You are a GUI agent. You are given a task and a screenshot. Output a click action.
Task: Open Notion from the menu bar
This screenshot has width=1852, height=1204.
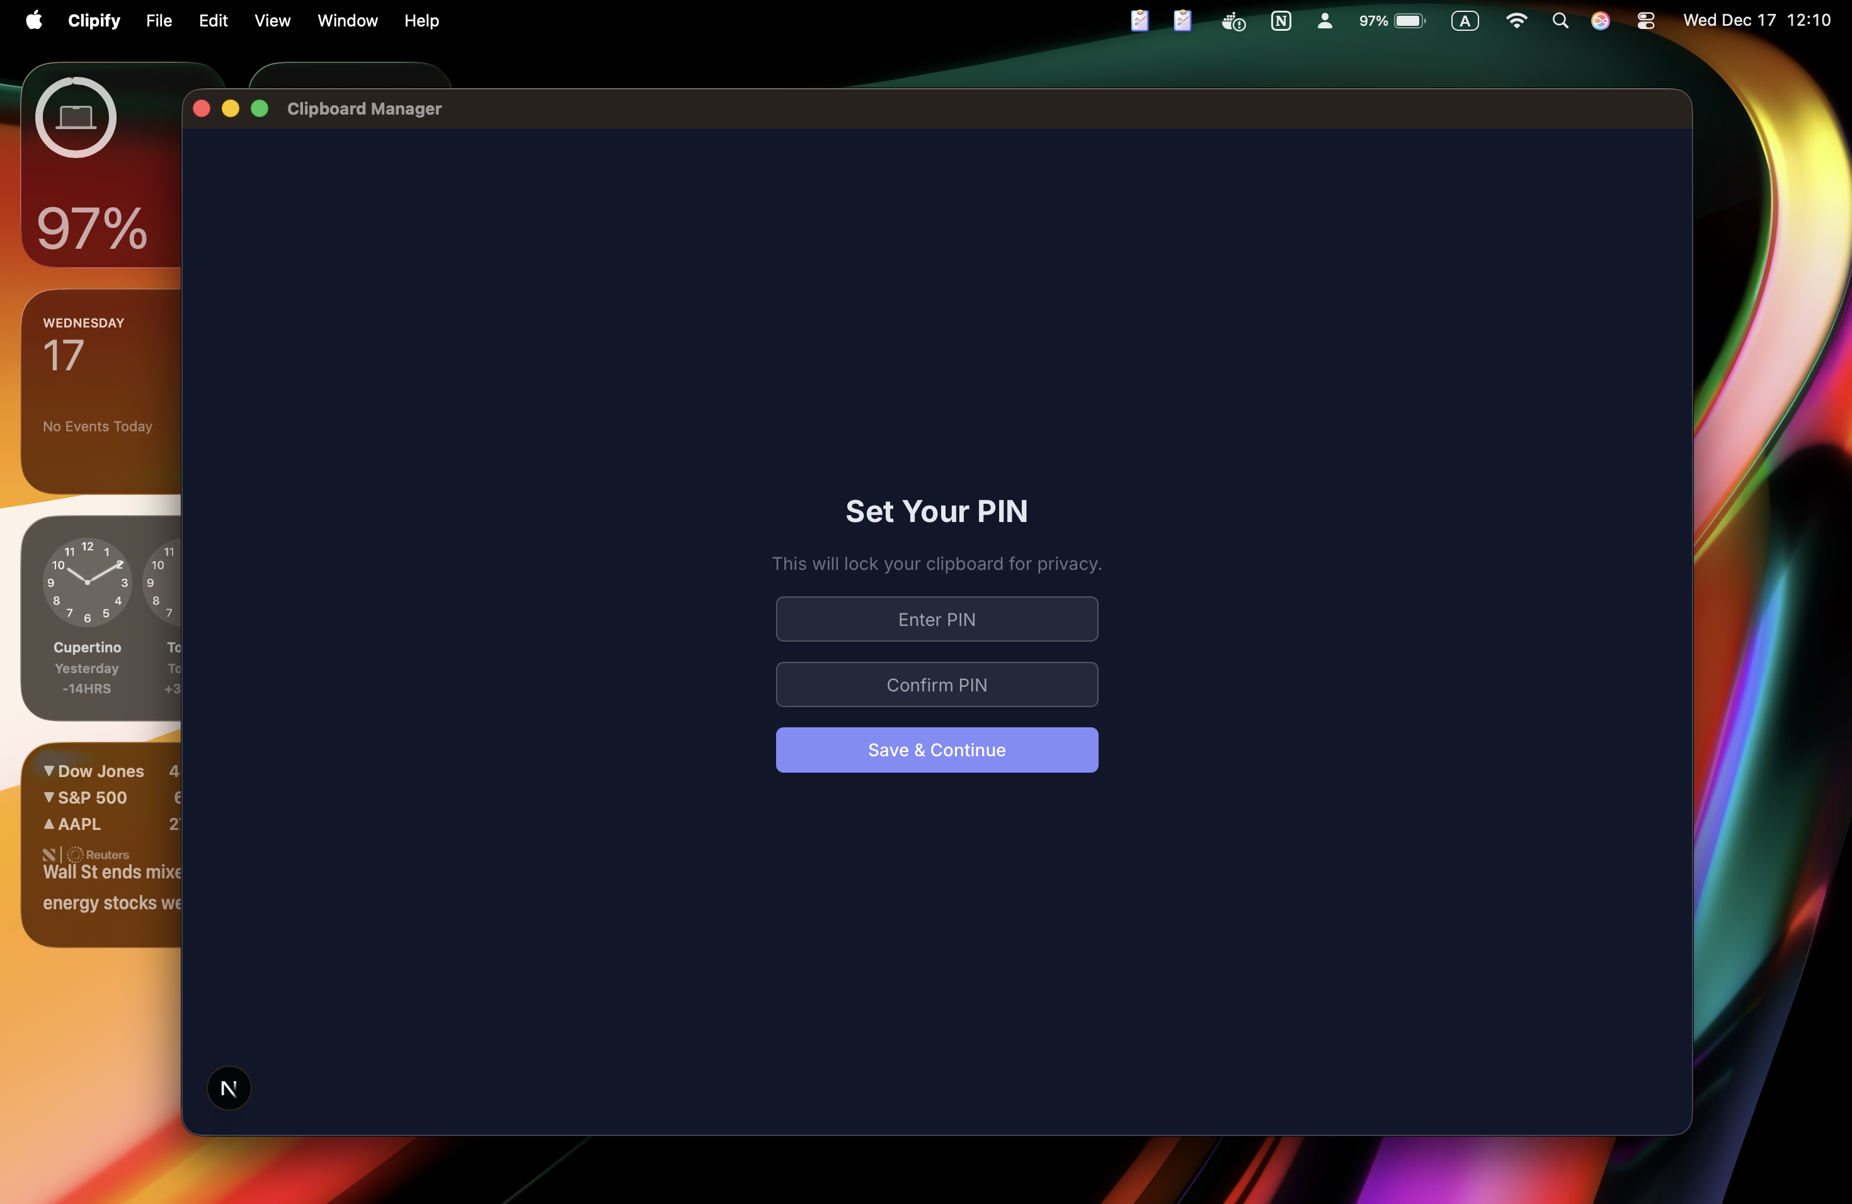pos(1282,20)
